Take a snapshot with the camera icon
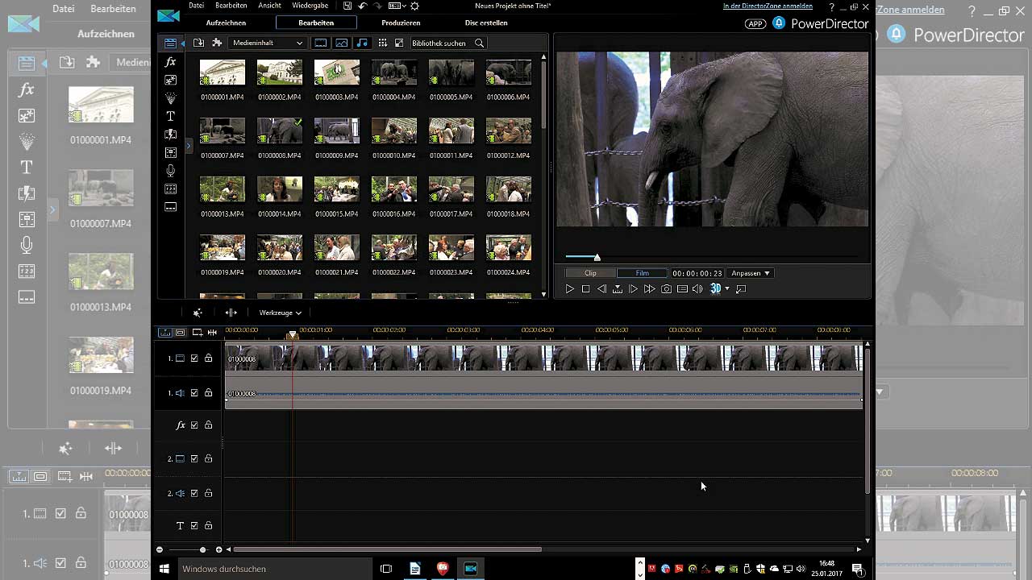1032x580 pixels. [666, 289]
